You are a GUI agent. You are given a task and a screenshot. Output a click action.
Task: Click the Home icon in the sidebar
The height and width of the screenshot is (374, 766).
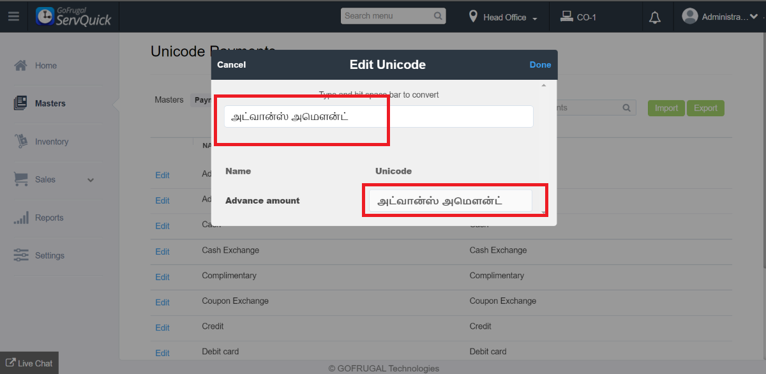tap(20, 65)
